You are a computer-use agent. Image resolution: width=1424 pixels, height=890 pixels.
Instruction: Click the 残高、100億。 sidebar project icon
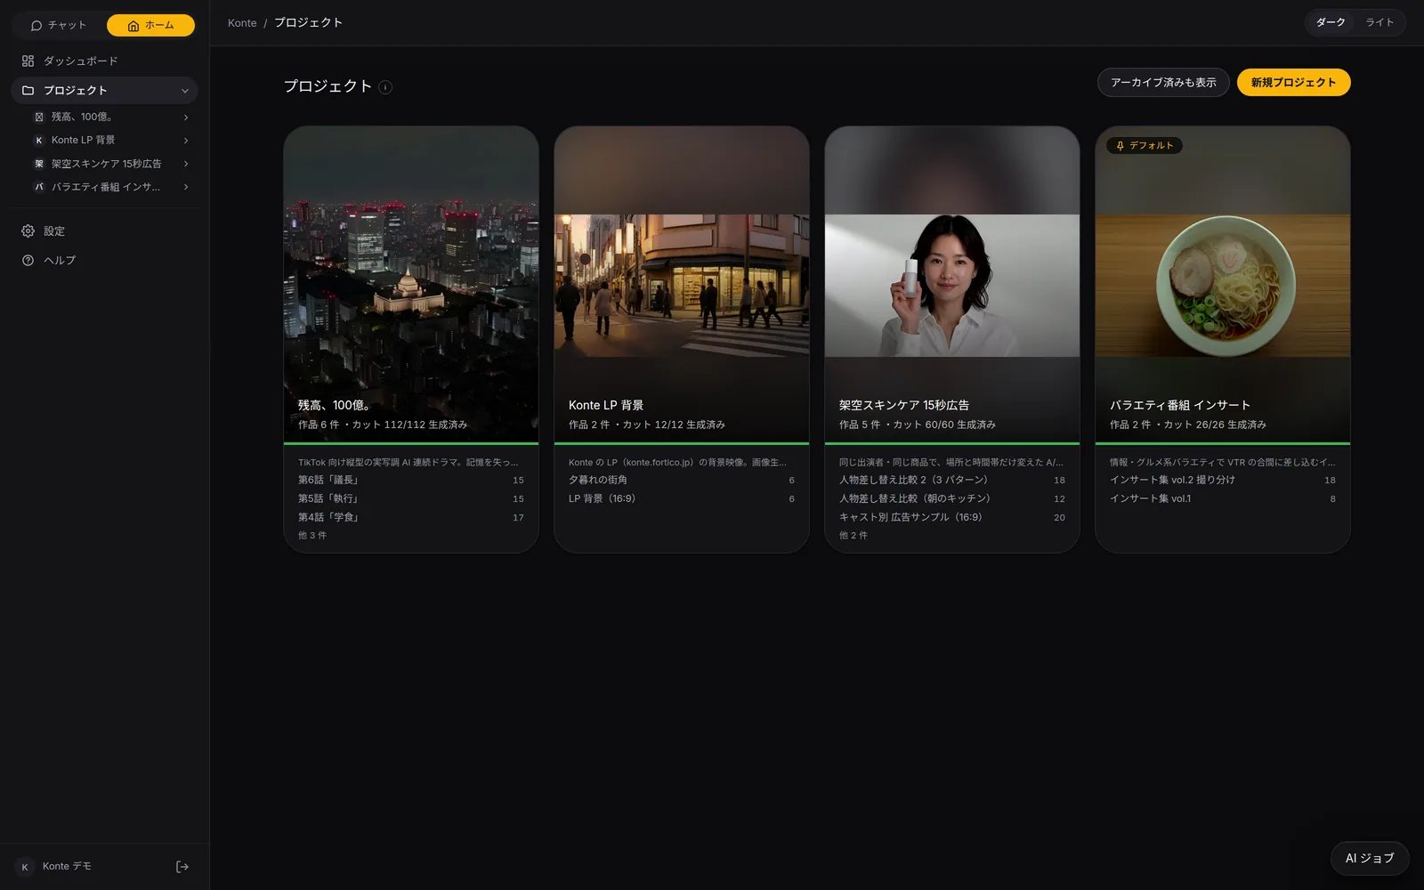pos(39,117)
